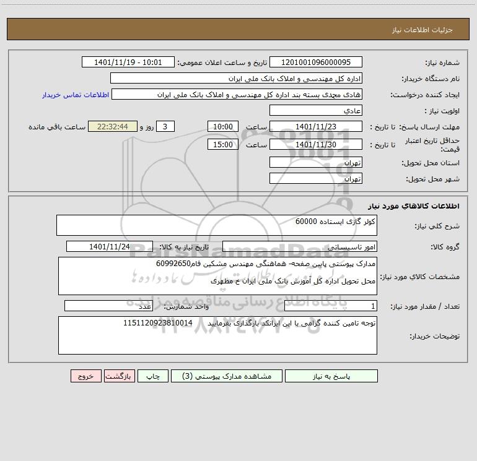This screenshot has width=477, height=461.
Task: Click the تعداد / مقدار مورد نیاز label
Action: pyautogui.click(x=425, y=306)
